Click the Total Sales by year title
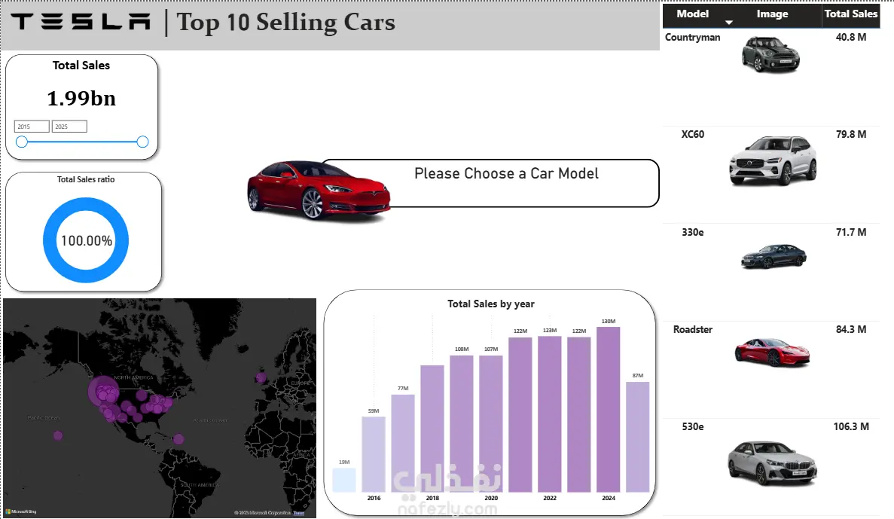The image size is (894, 519). pyautogui.click(x=491, y=304)
